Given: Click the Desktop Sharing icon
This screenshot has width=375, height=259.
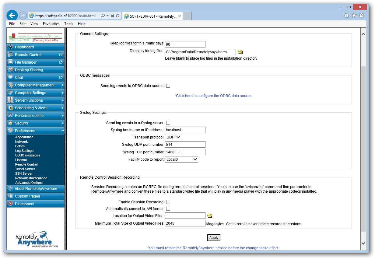Looking at the screenshot, I should click(10, 70).
